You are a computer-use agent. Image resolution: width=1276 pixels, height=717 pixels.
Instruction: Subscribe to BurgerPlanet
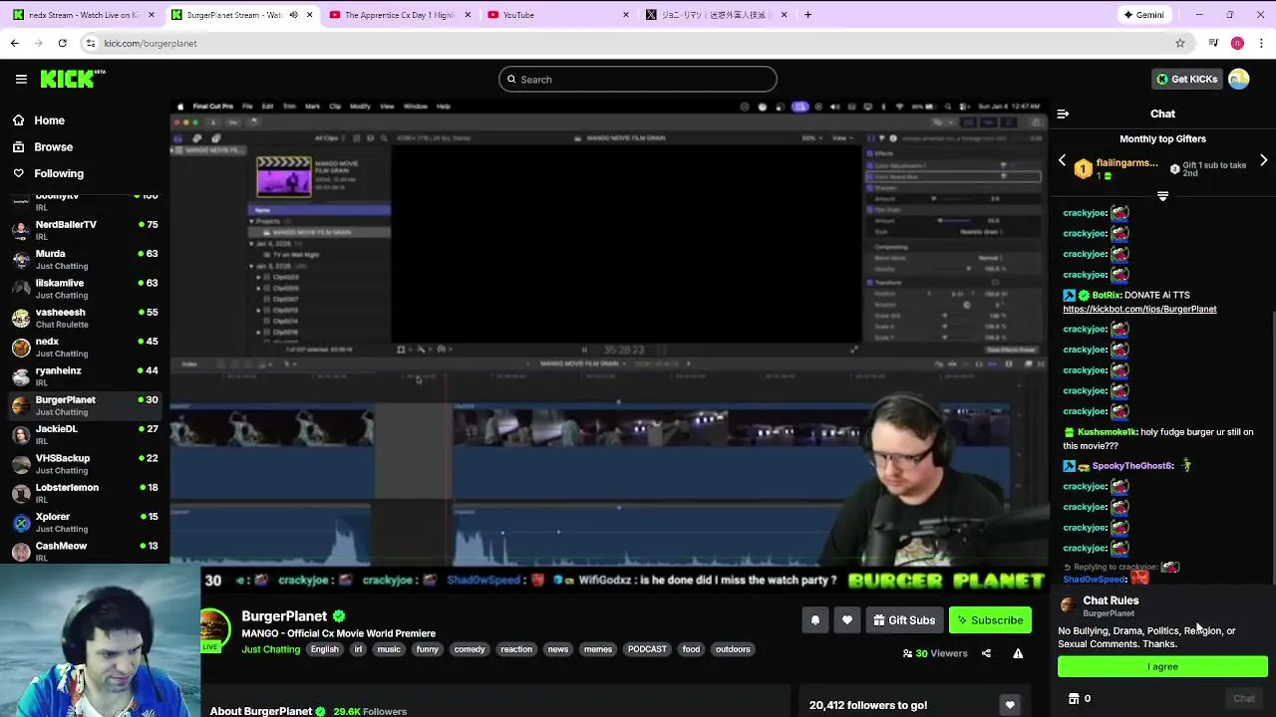[990, 620]
